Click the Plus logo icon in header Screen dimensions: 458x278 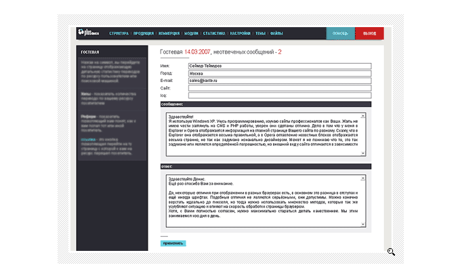(x=88, y=33)
